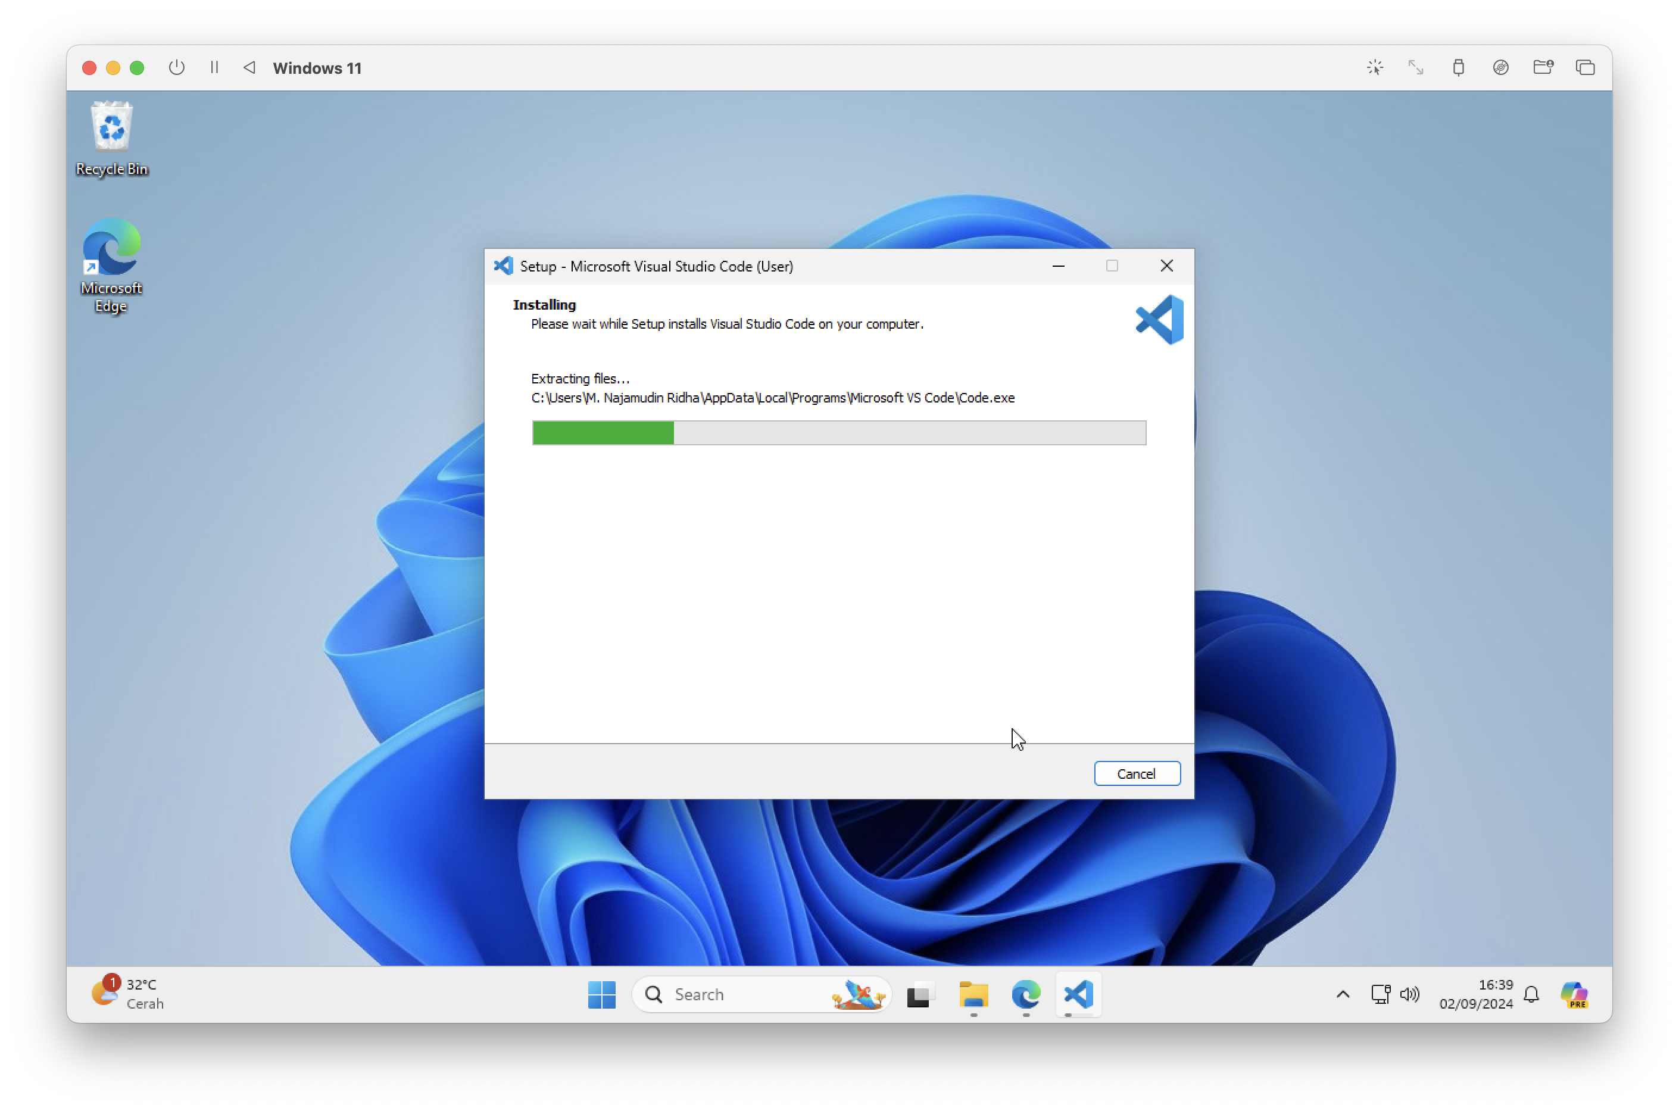Click search highlights bird graphic in taskbar
The image size is (1679, 1111).
pyautogui.click(x=859, y=994)
